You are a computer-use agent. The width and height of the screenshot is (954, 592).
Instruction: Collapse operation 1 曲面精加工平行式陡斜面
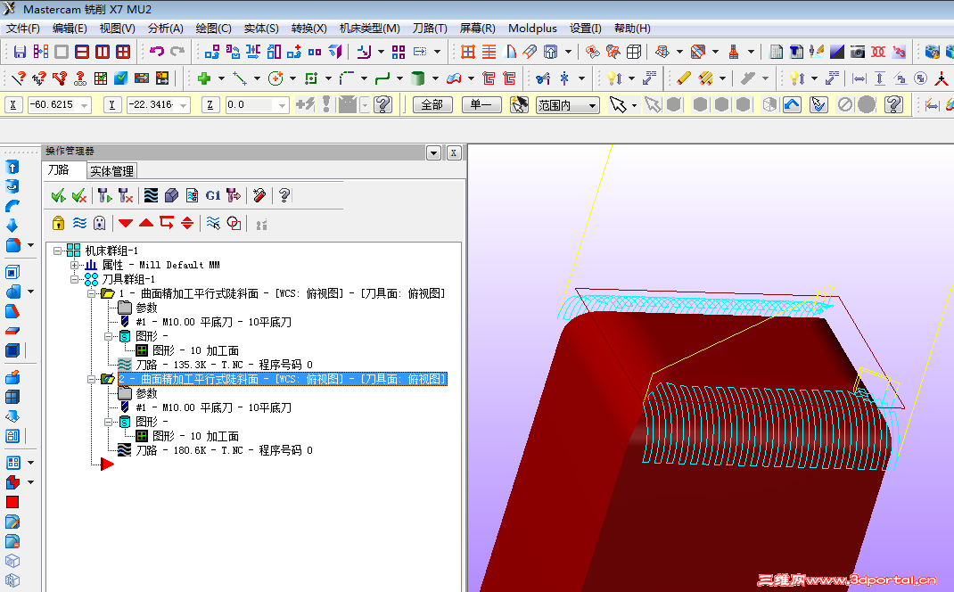pyautogui.click(x=91, y=293)
